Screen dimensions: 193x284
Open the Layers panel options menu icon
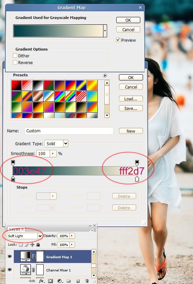click(x=94, y=230)
